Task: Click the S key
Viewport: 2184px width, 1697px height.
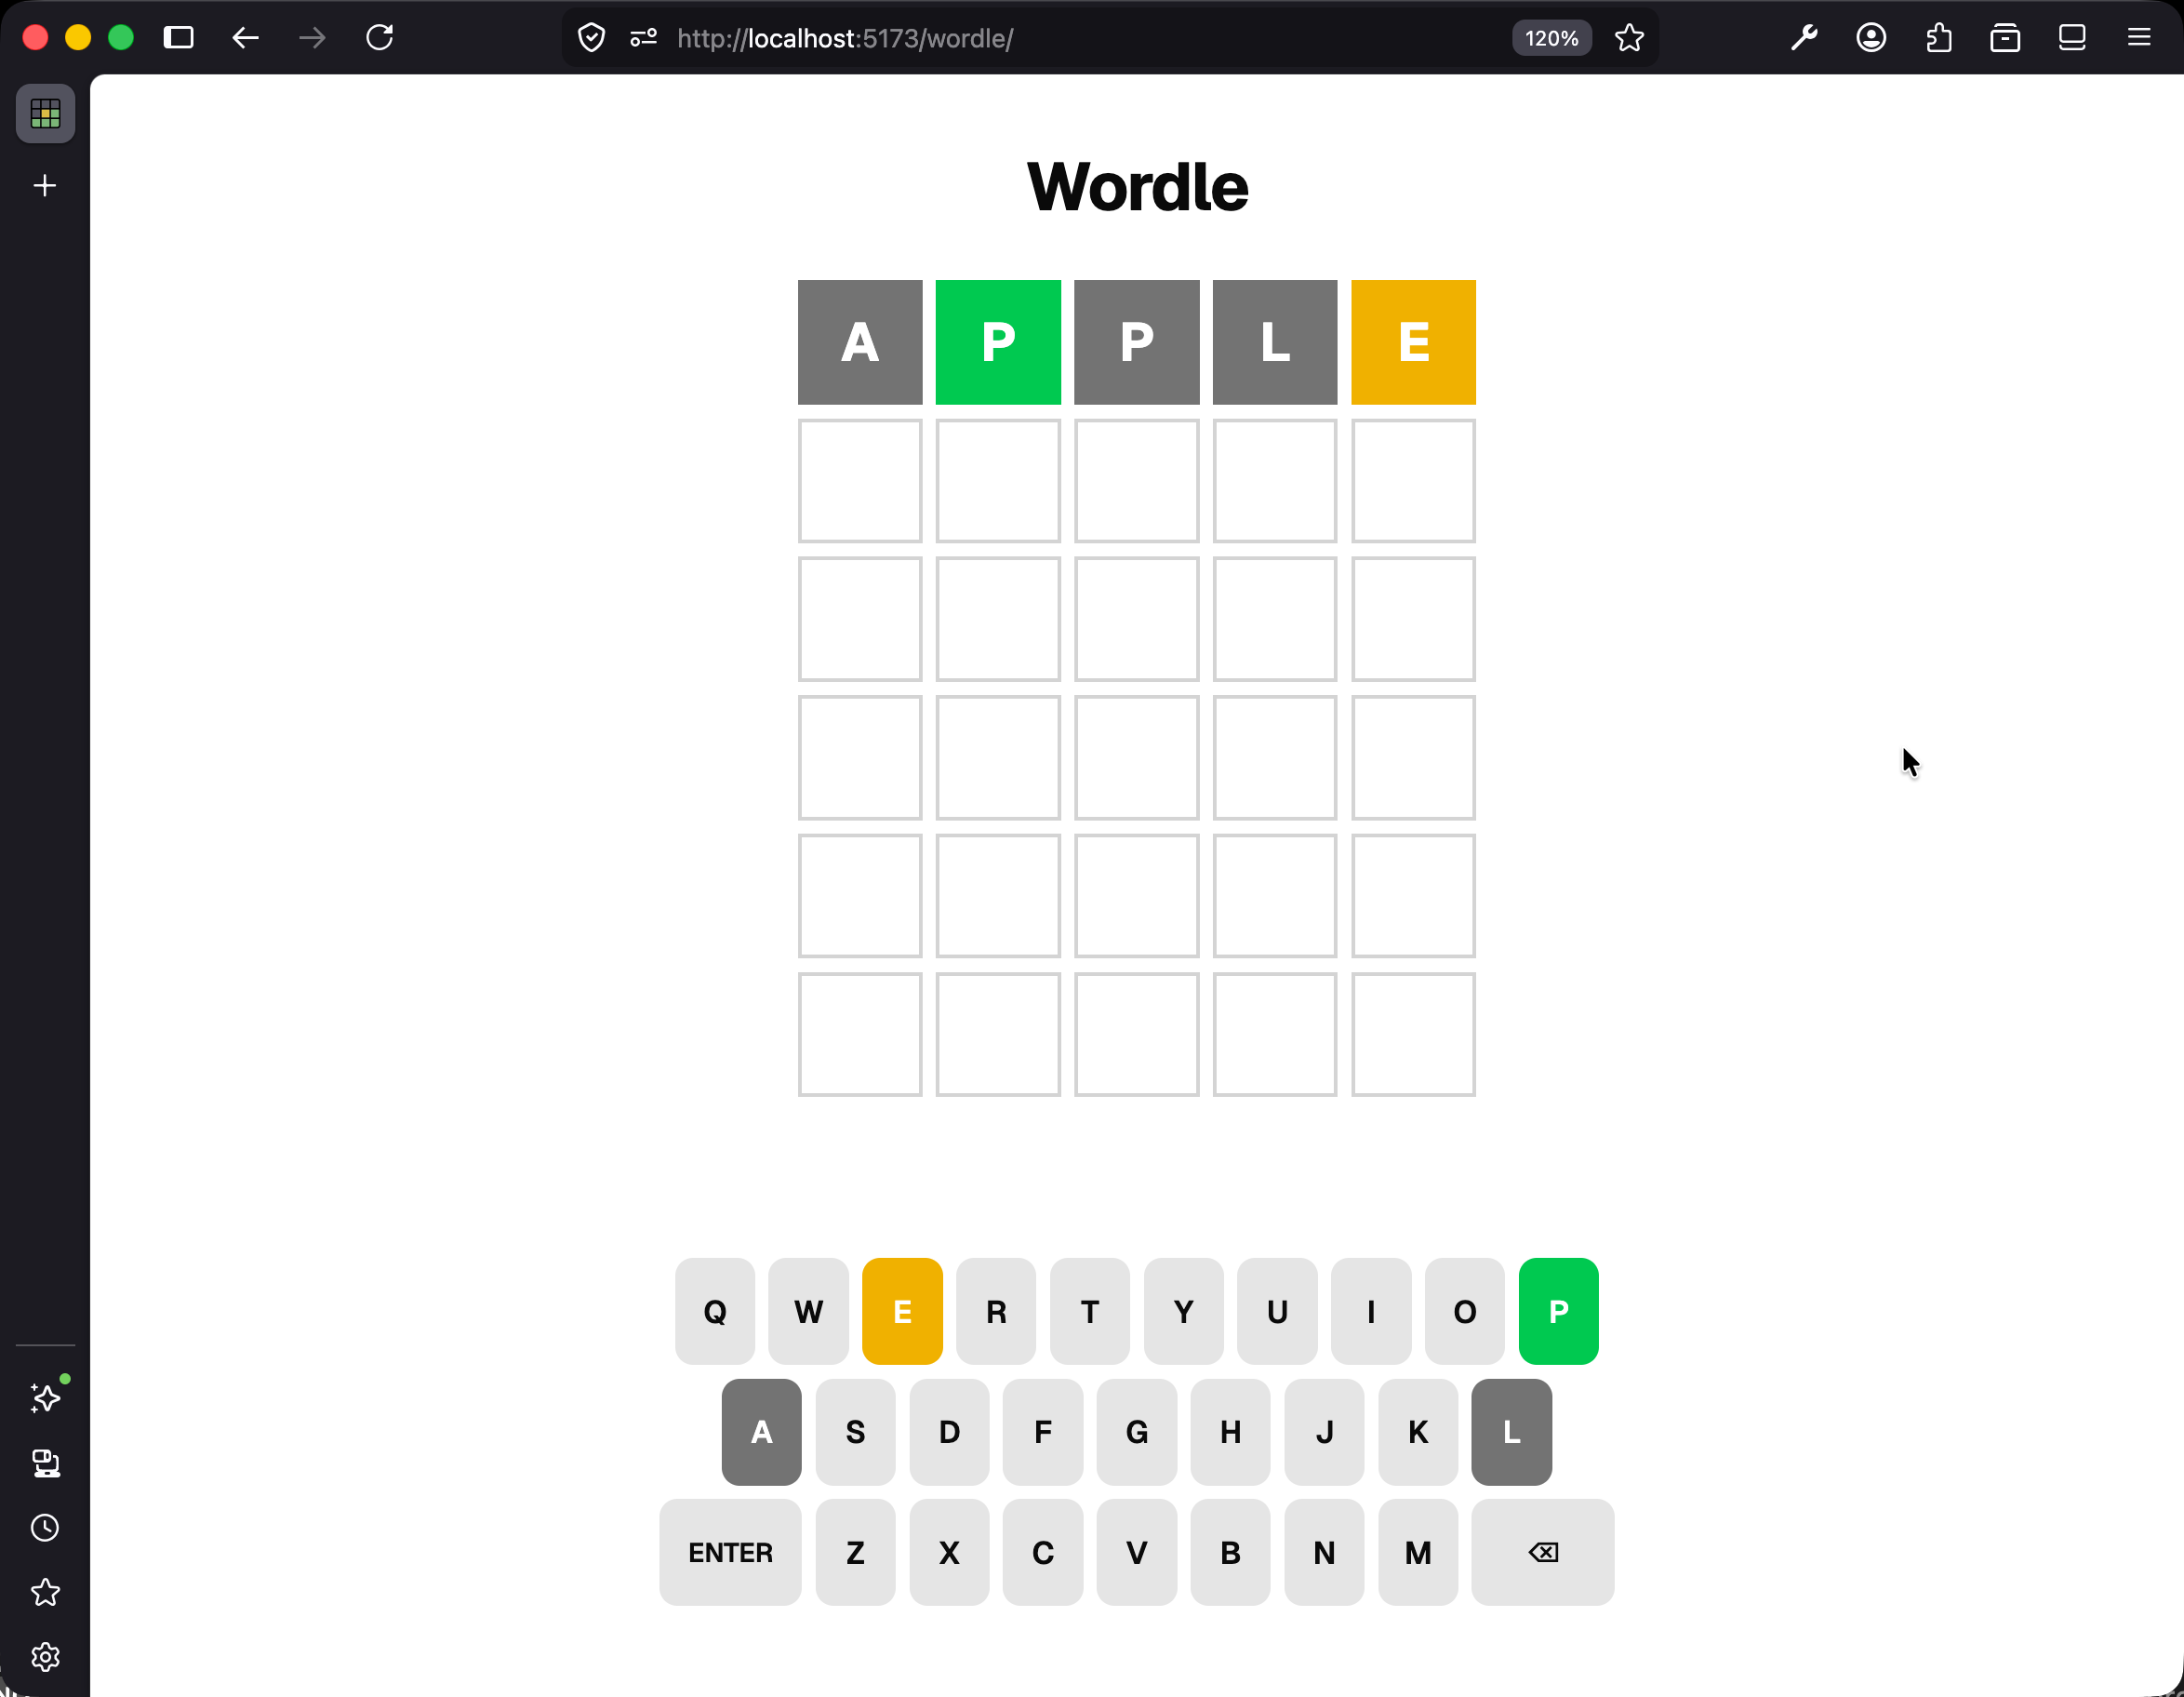Action: pyautogui.click(x=855, y=1432)
